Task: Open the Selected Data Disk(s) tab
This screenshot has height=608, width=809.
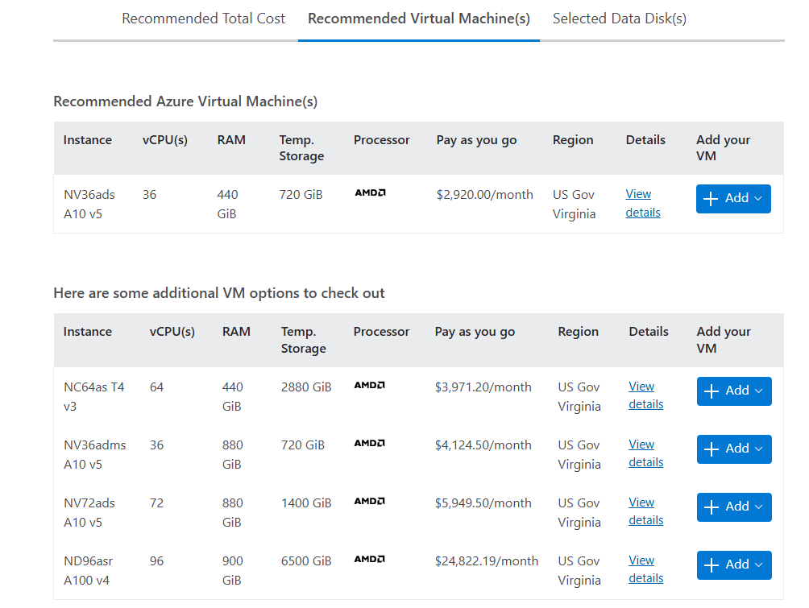Action: 619,18
